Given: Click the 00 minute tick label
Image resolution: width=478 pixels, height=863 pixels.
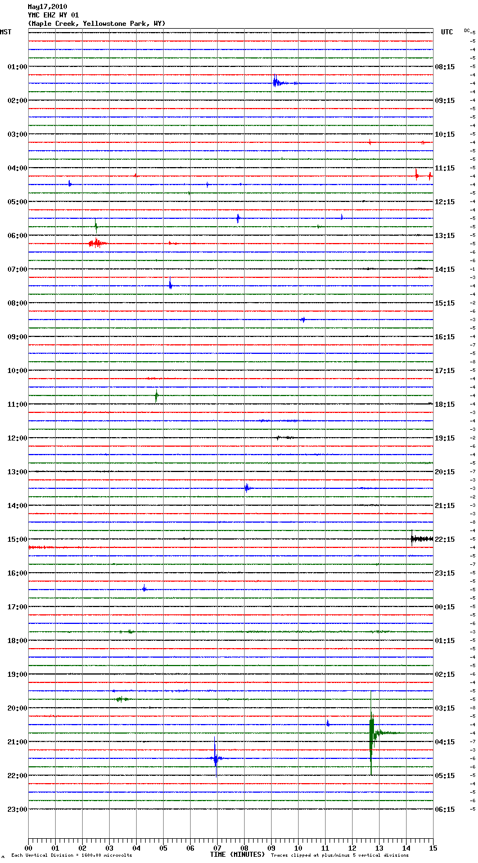Looking at the screenshot, I should pyautogui.click(x=28, y=848).
